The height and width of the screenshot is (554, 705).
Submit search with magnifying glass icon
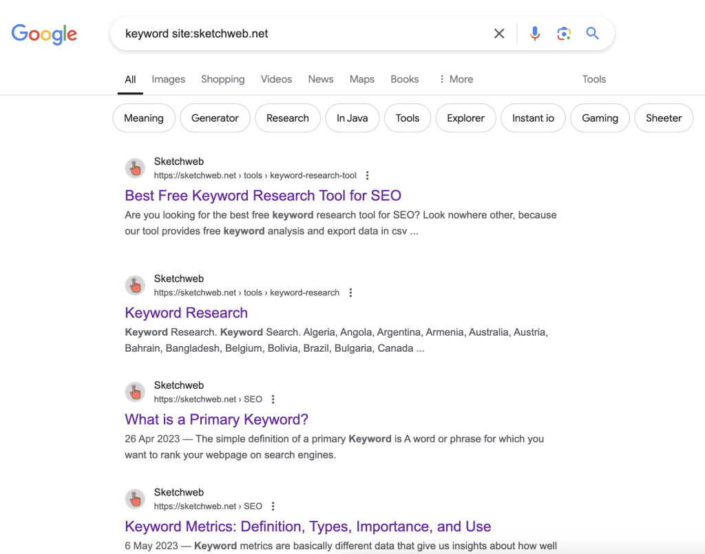pyautogui.click(x=592, y=33)
